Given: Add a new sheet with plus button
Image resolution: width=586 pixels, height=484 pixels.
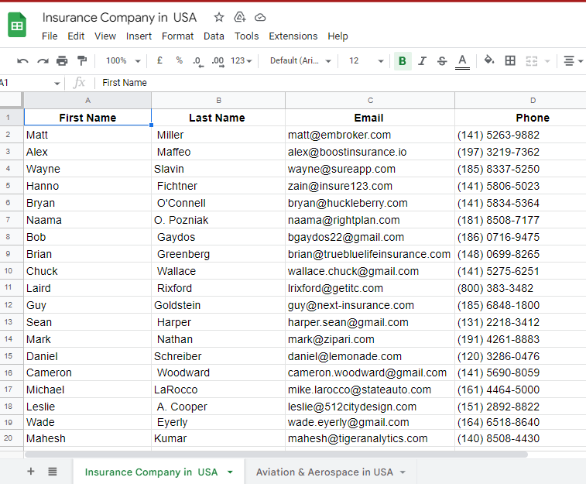Looking at the screenshot, I should coord(31,472).
